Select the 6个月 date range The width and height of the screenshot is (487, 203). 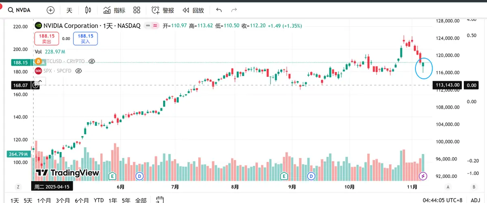(82, 200)
